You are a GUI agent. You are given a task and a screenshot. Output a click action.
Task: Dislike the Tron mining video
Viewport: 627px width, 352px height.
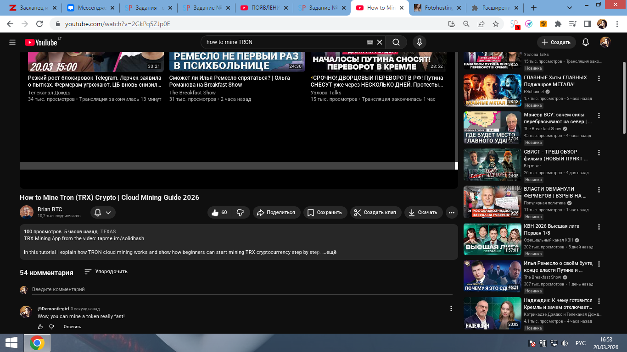(240, 213)
